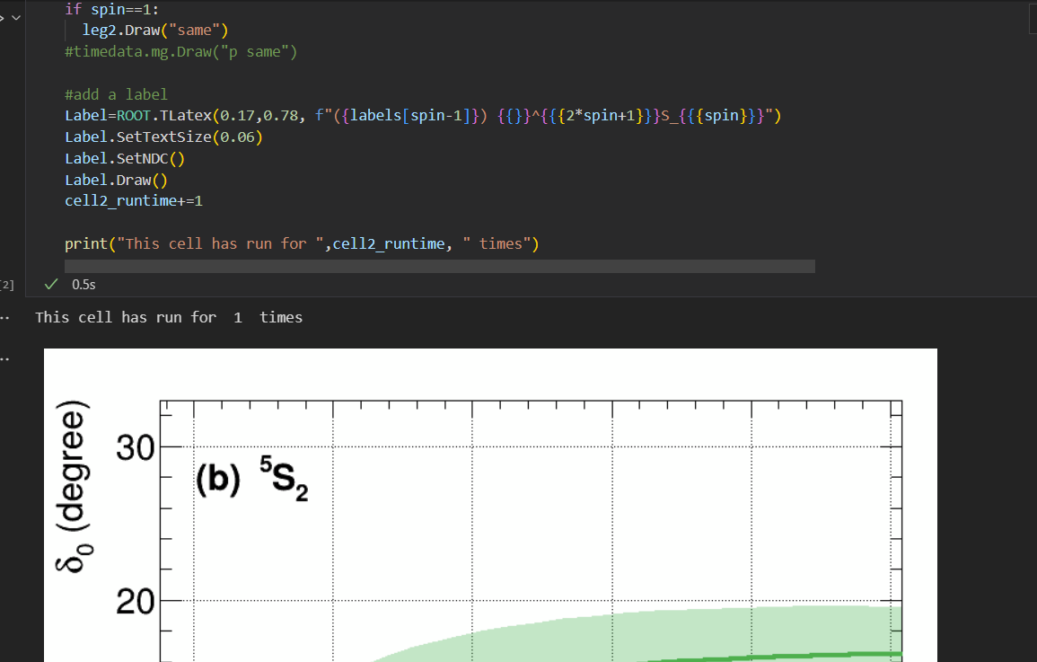Place cursor on Label.SetTextSize(0.06) line
The width and height of the screenshot is (1037, 662).
pyautogui.click(x=163, y=137)
